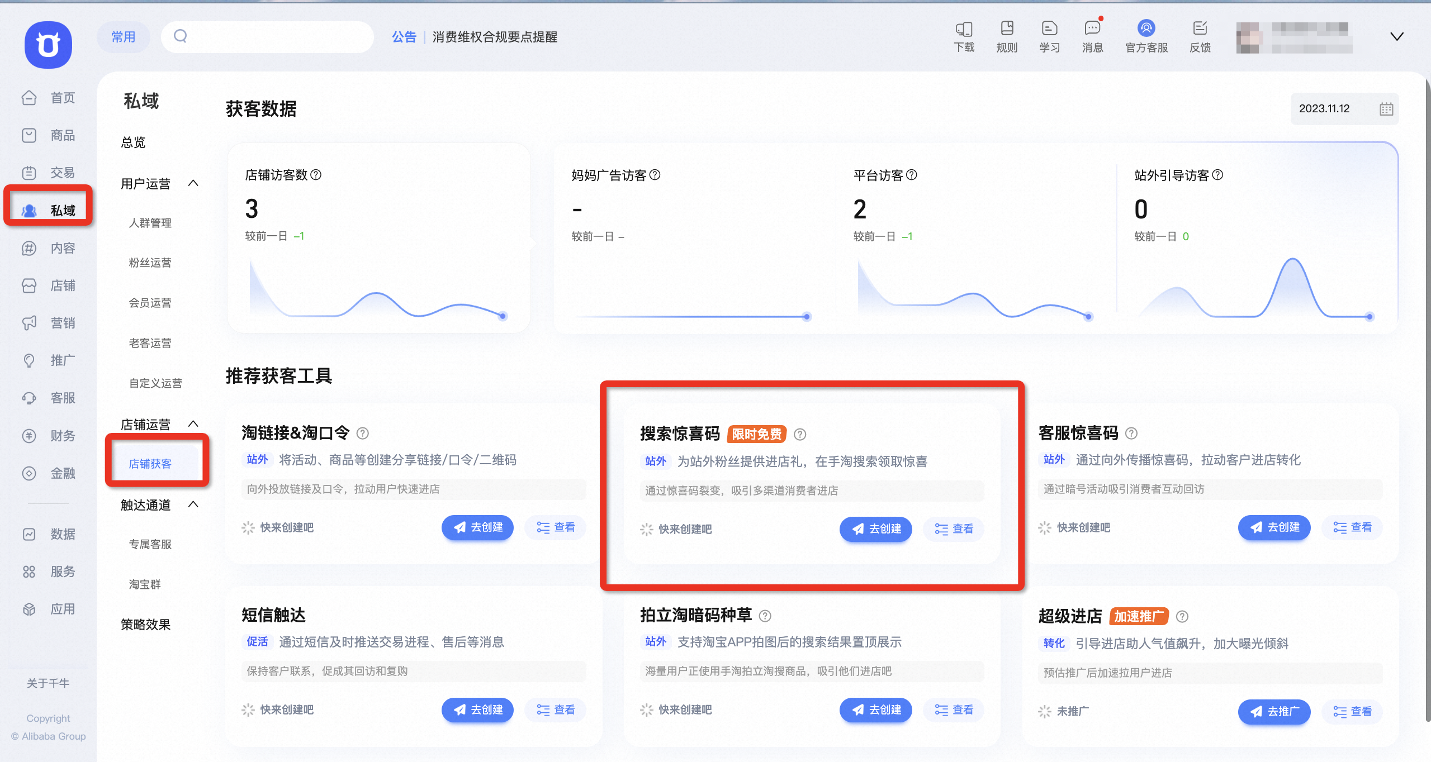Open 推广 in sidebar
1431x762 pixels.
(48, 360)
